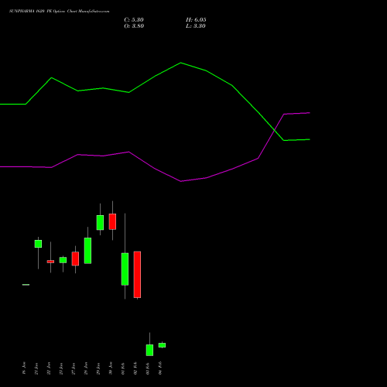Image resolution: width=387 pixels, height=387 pixels.
Task: Click the 03 Feb date label
Action: (x=148, y=368)
